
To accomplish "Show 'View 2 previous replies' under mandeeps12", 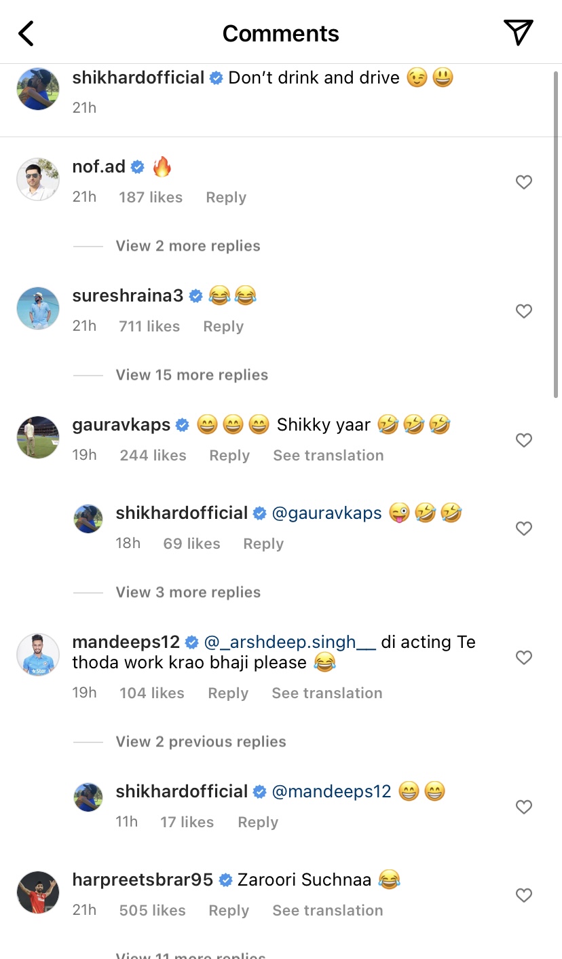I will 201,742.
